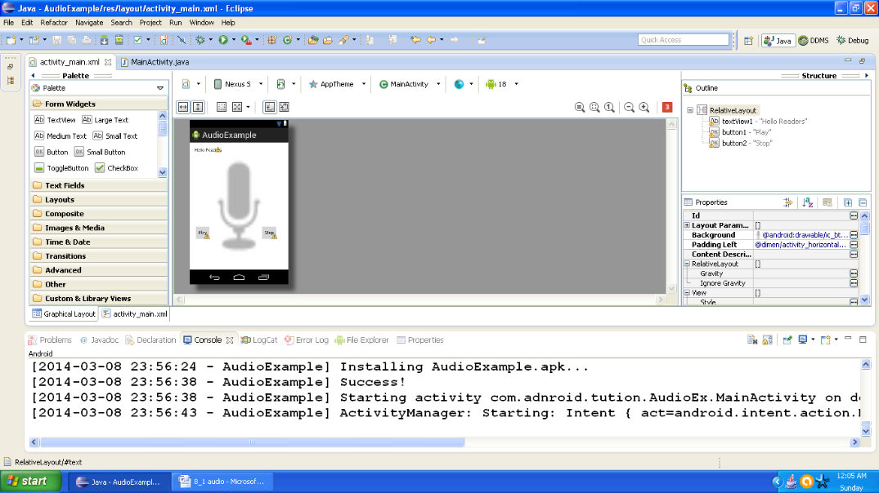The width and height of the screenshot is (879, 493).
Task: Expand the Text Fields palette category
Action: point(99,185)
